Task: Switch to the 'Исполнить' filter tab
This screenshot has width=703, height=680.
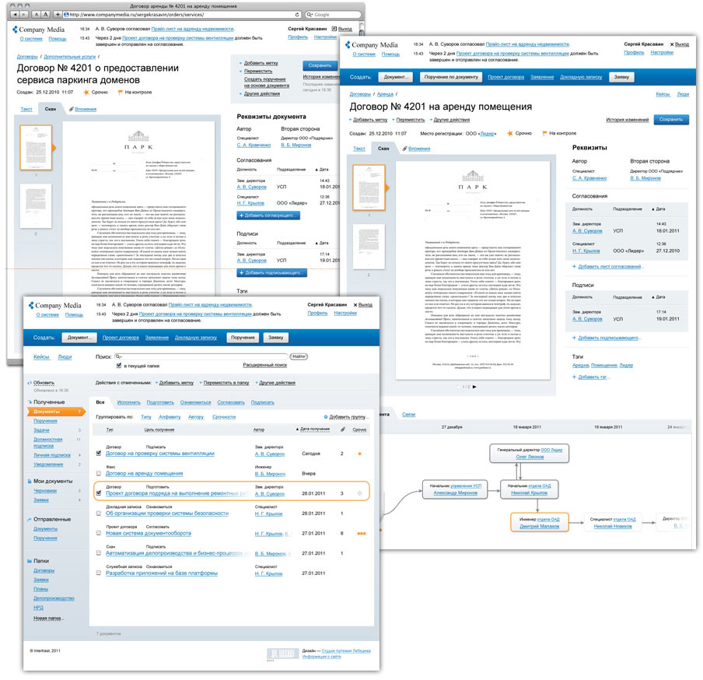Action: coord(128,402)
